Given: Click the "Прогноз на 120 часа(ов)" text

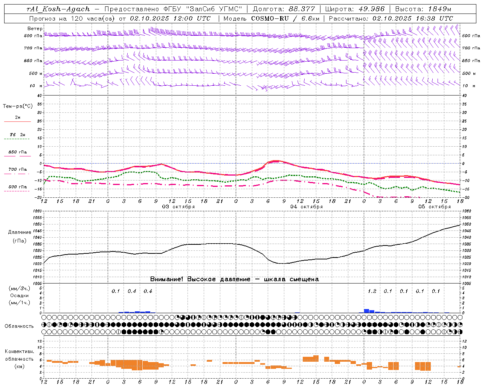Looking at the screenshot, I should pyautogui.click(x=72, y=18).
